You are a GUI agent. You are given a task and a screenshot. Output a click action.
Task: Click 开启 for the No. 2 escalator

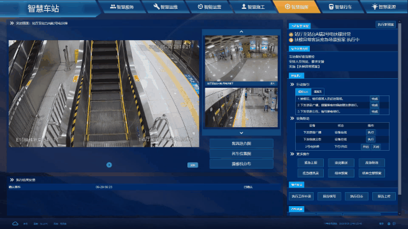pos(365,147)
